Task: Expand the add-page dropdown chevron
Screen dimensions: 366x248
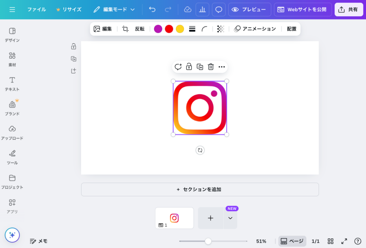Action: pyautogui.click(x=231, y=218)
